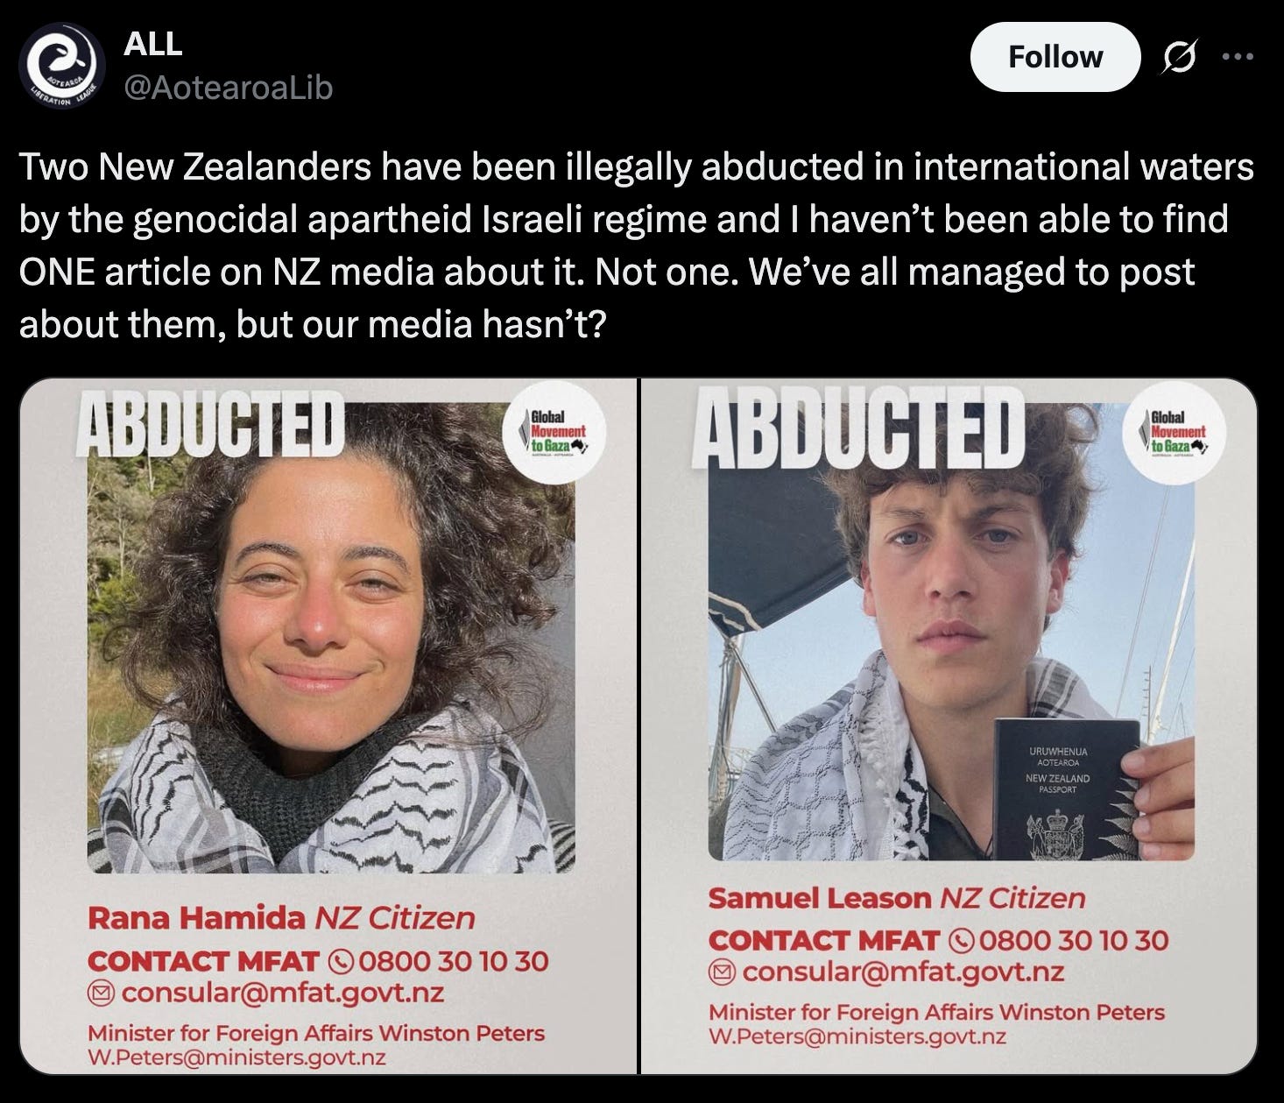Screen dimensions: 1284x1103
Task: Click the ALL display name
Action: 152,44
